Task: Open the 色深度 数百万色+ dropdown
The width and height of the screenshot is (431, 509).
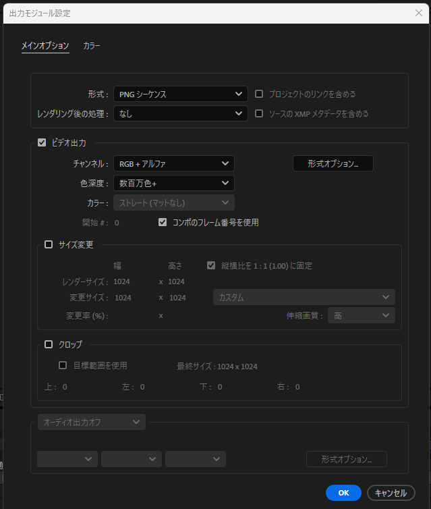Action: tap(173, 183)
